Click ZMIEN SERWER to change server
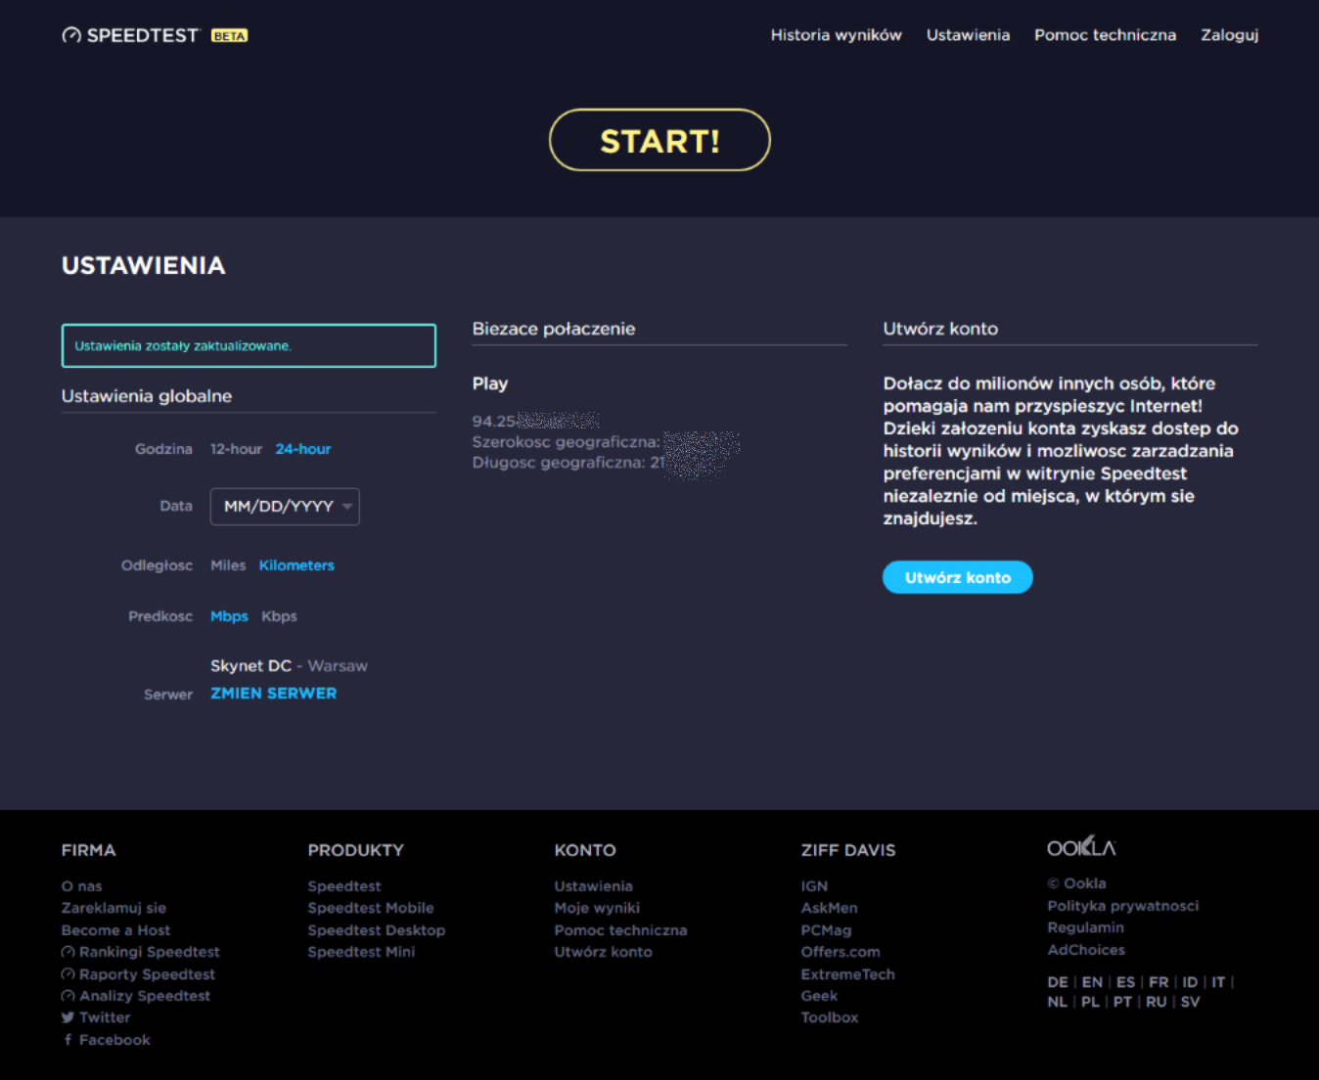The height and width of the screenshot is (1080, 1319). (274, 694)
